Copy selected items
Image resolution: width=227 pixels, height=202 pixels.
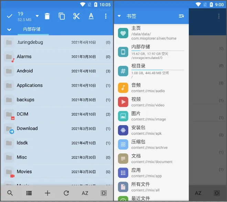click(62, 16)
